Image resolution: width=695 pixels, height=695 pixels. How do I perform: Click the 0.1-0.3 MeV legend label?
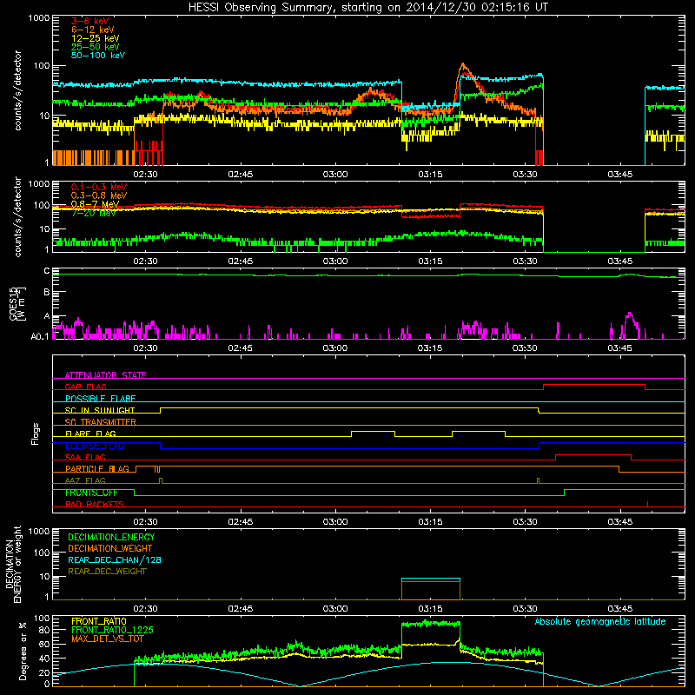click(x=99, y=187)
